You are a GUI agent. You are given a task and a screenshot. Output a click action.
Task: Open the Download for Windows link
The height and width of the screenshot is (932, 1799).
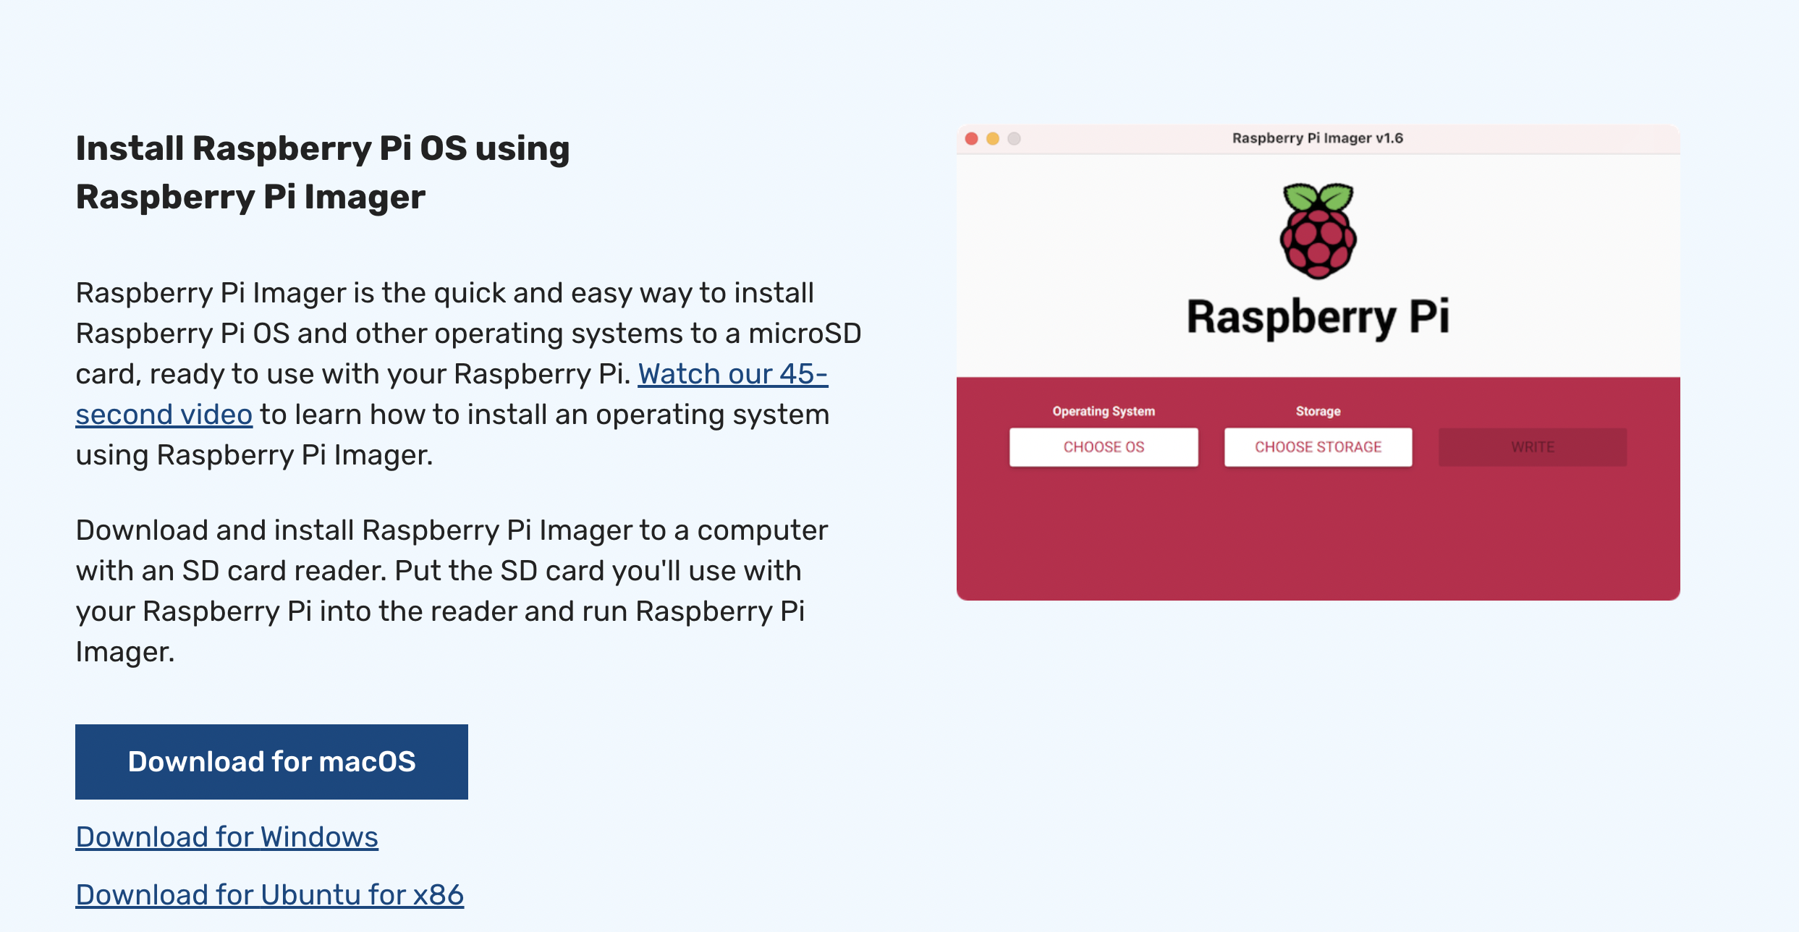227,837
